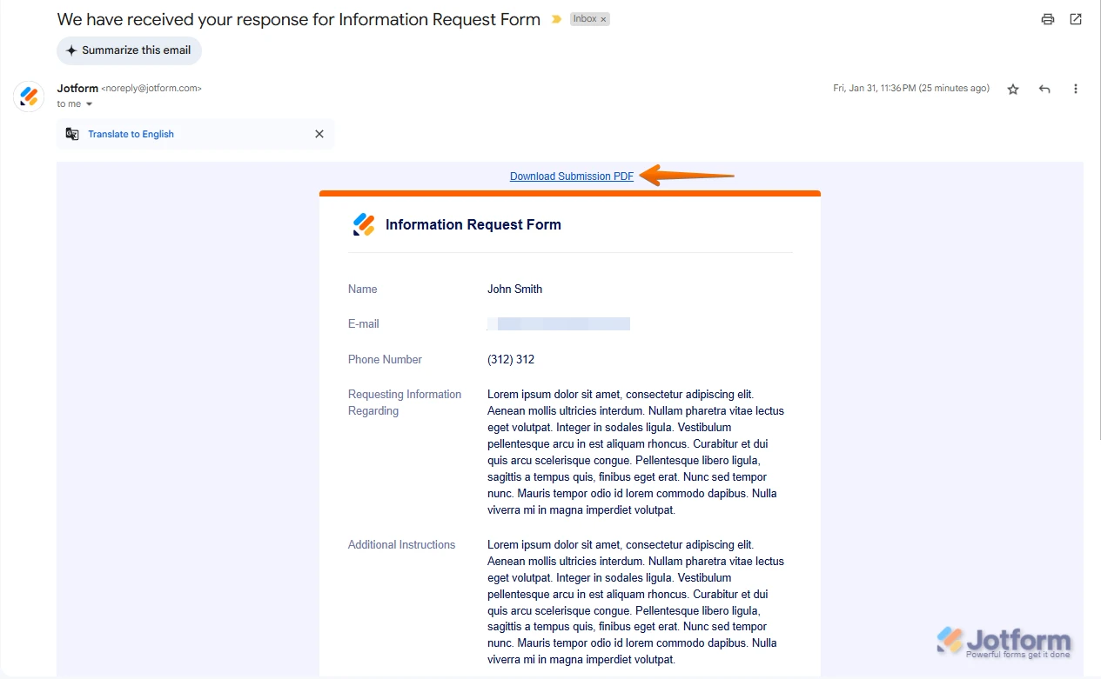Viewport: 1101px width, 679px height.
Task: Click the print email icon
Action: tap(1047, 18)
